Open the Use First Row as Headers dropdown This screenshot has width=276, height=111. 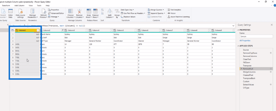point(133,13)
